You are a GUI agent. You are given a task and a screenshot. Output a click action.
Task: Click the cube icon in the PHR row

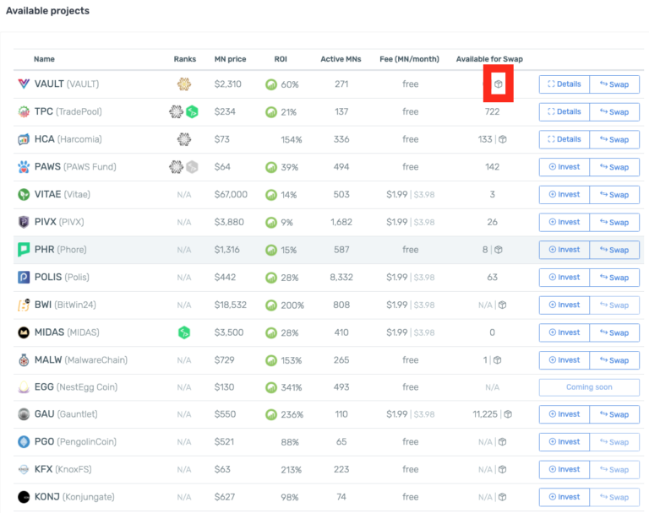coord(499,250)
